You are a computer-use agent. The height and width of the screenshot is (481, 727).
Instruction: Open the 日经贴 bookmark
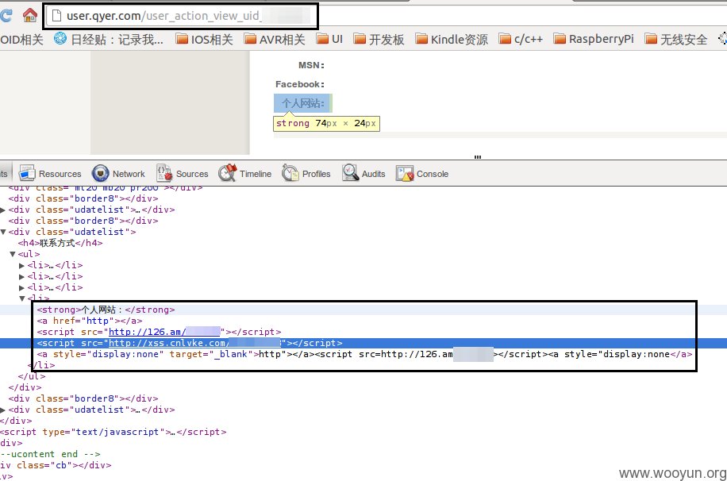point(109,40)
